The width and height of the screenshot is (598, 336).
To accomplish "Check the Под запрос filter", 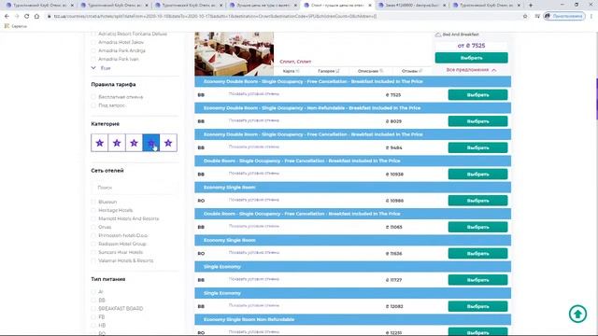I will [93, 105].
